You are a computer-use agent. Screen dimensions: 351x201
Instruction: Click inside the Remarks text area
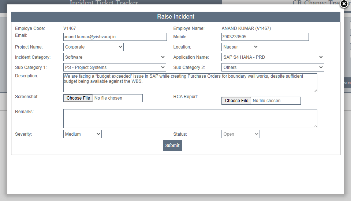point(190,119)
